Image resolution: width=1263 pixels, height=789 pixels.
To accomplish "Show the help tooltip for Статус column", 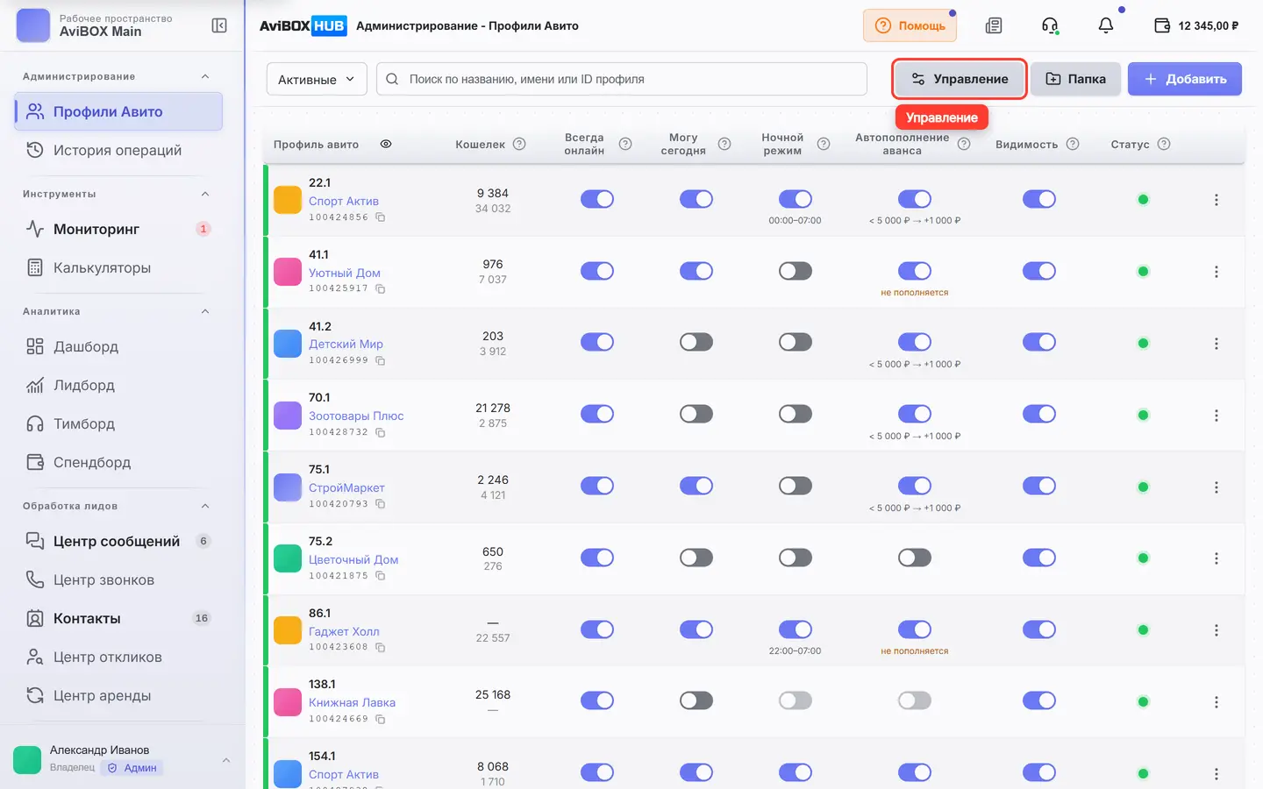I will pos(1164,144).
